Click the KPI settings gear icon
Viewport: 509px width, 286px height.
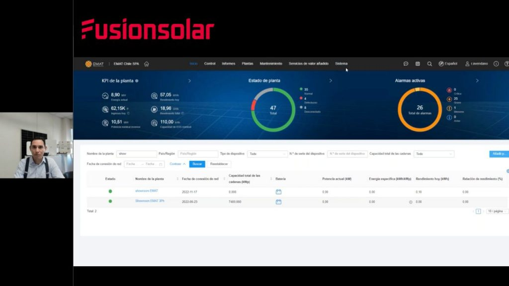coord(137,81)
